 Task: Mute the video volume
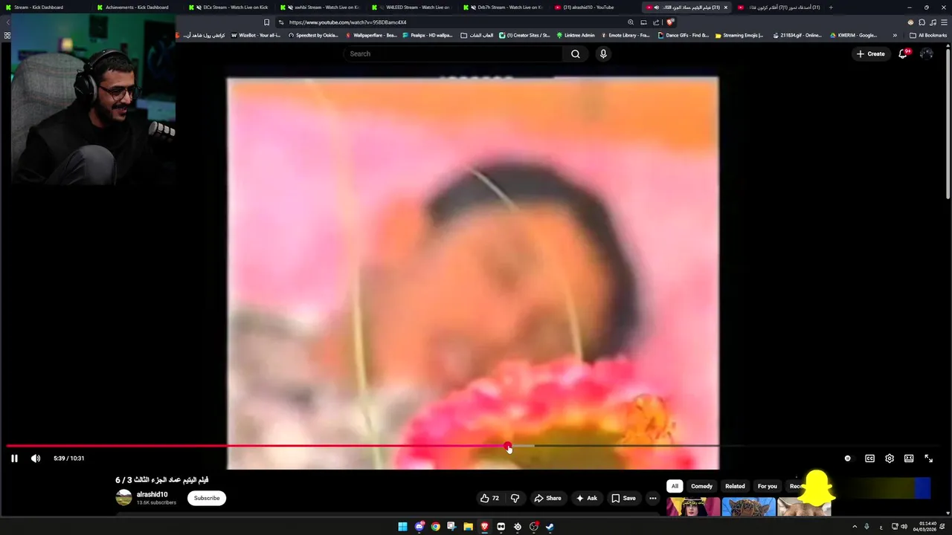pyautogui.click(x=35, y=458)
